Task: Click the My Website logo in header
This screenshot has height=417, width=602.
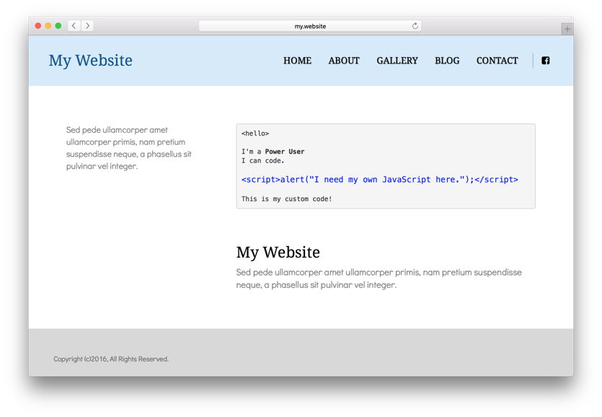Action: [x=90, y=61]
